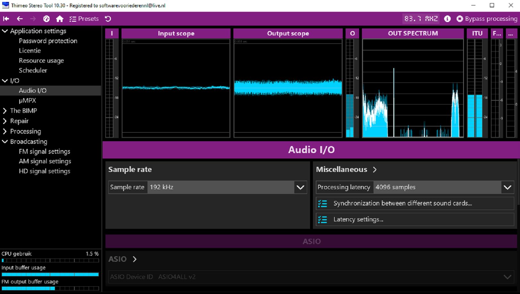
Task: Go to the home icon
Action: [x=60, y=19]
